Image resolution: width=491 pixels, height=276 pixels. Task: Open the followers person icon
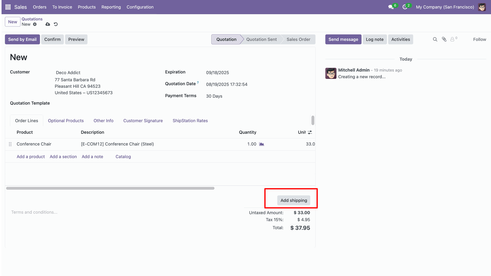point(452,39)
